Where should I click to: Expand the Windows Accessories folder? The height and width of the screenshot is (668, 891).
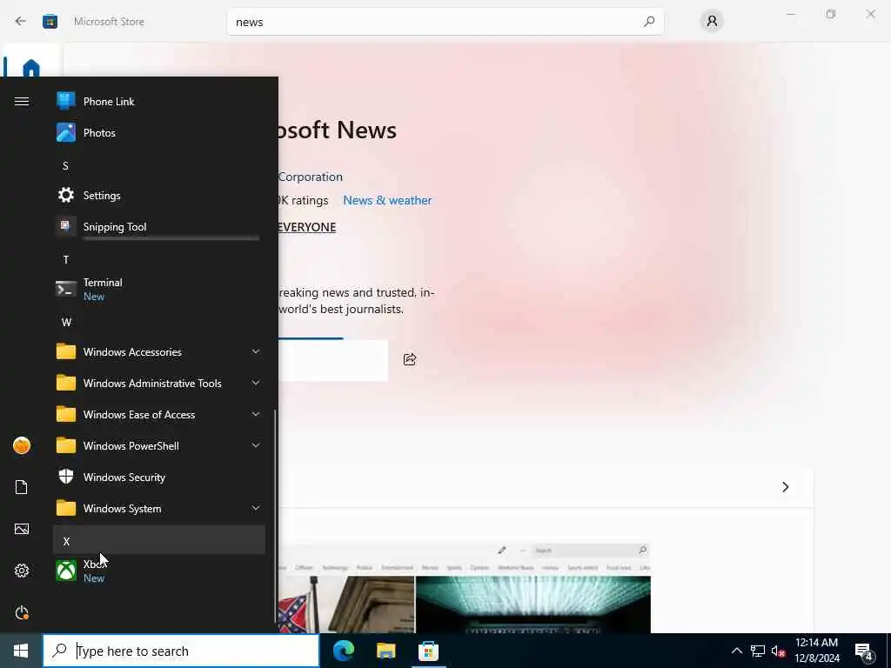tap(159, 351)
